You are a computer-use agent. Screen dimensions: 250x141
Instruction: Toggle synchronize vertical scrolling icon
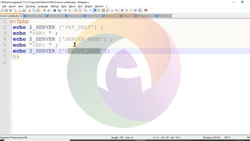[75, 11]
